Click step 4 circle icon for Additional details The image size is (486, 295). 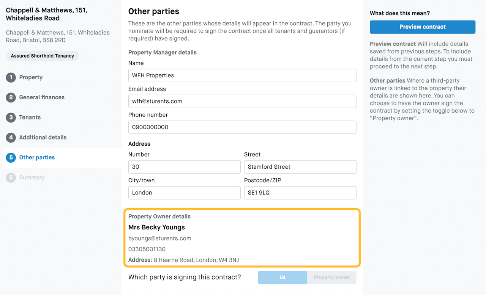(11, 138)
